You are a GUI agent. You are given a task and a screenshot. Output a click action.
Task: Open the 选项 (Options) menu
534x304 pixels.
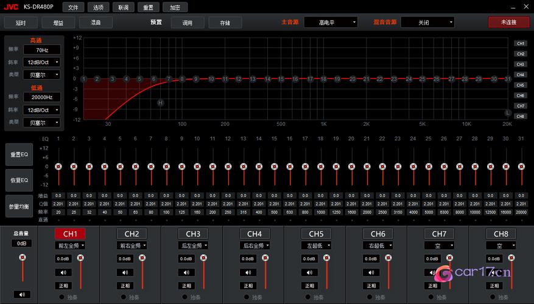click(x=99, y=7)
